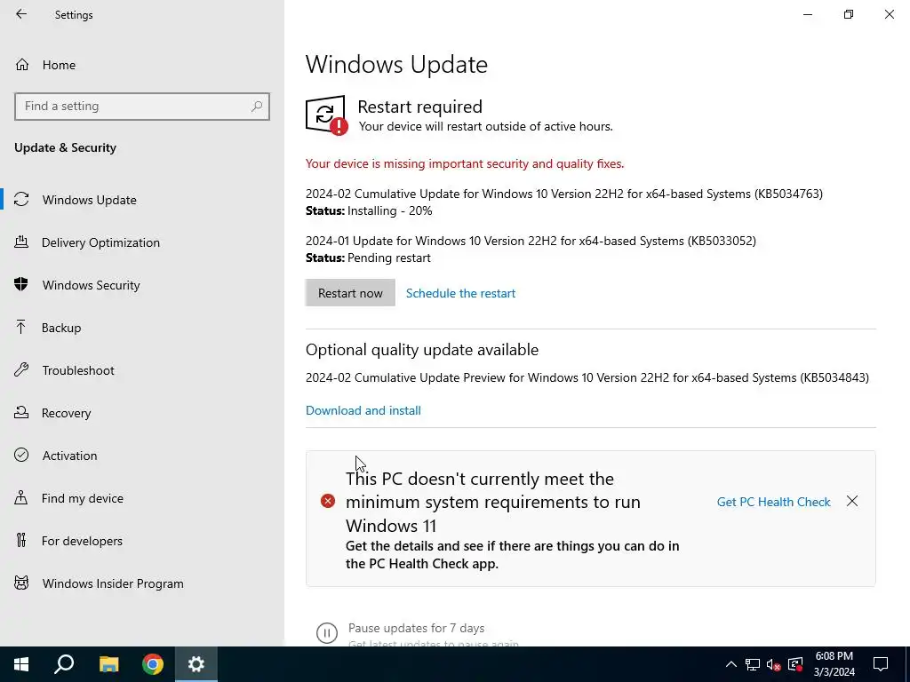
Task: Select Windows Update in the sidebar
Action: pos(90,200)
